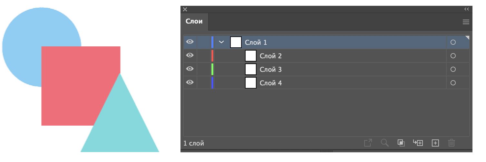
Task: Switch to the Слои tab
Action: point(194,22)
